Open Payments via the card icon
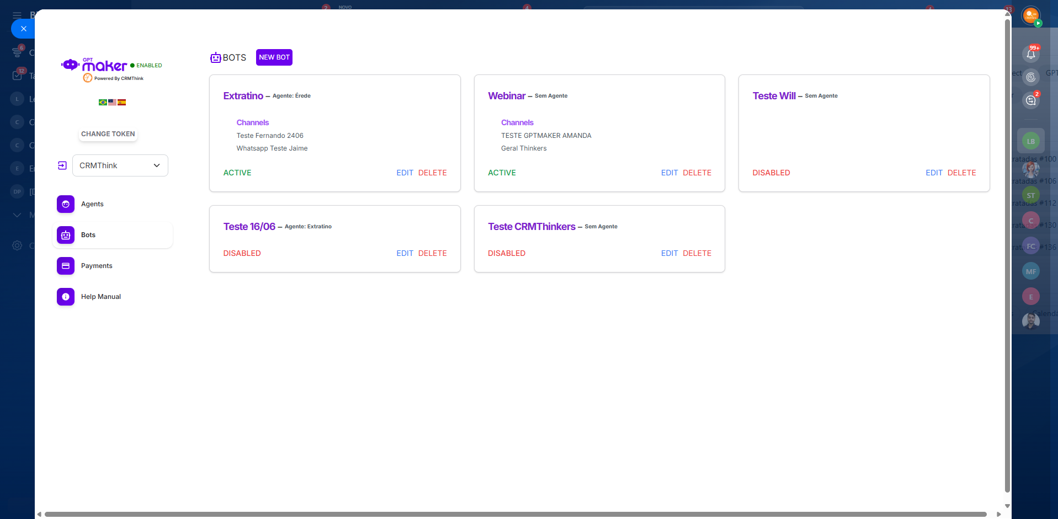 coord(66,266)
